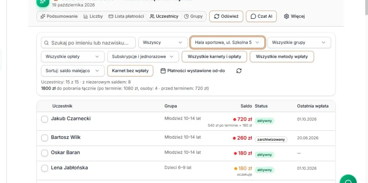Click the aktywny badge in Oskar Baran row
This screenshot has height=183, width=368.
tap(264, 155)
